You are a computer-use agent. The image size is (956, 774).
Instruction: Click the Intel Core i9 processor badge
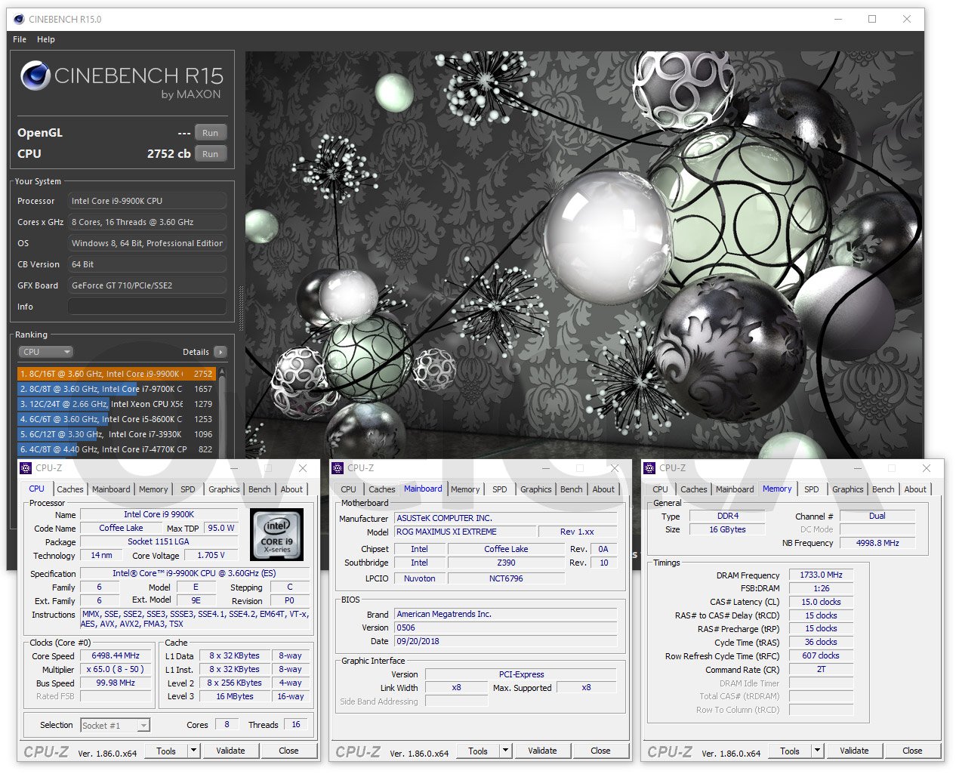click(x=276, y=534)
